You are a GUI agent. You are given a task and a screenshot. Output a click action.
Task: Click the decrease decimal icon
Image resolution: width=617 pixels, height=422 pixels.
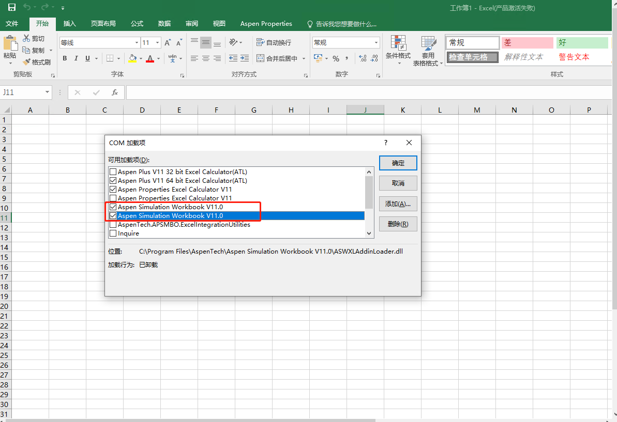[x=374, y=58]
